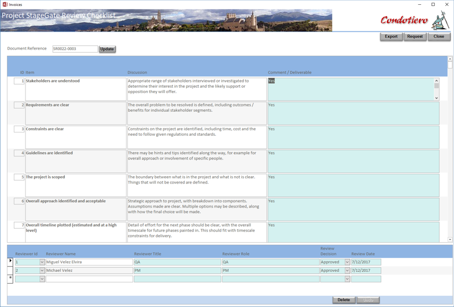Open Review Decision dropdown for reviewer 1
This screenshot has height=307, width=454.
point(347,262)
